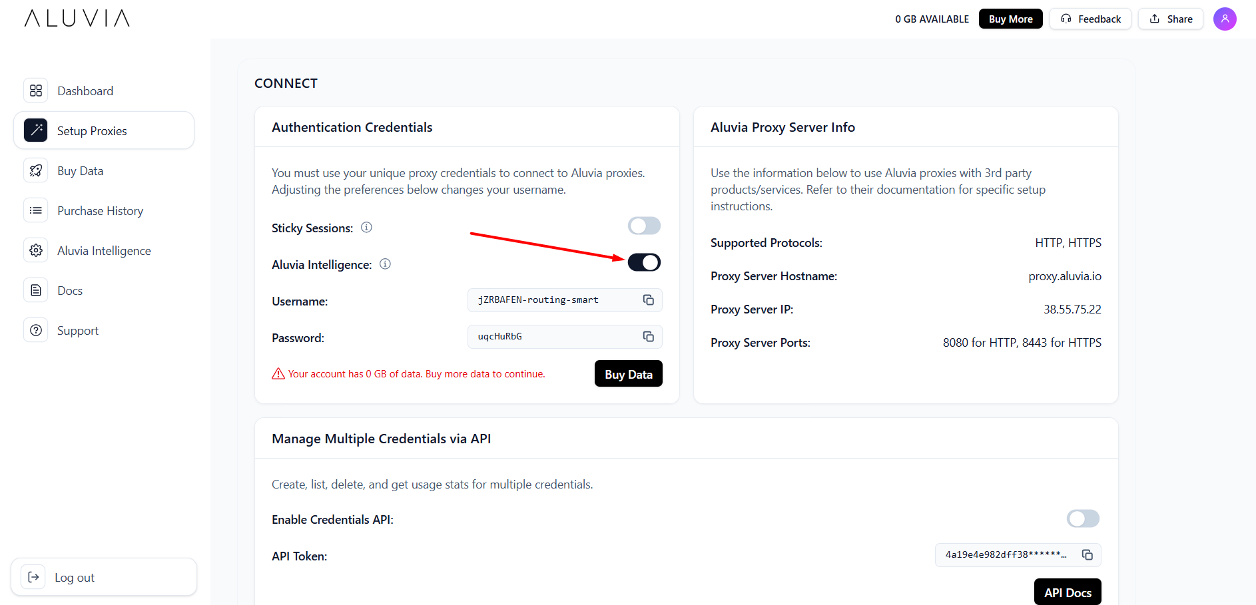The image size is (1256, 605).
Task: Open Purchase History via the list icon
Action: (x=36, y=210)
